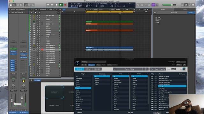This screenshot has height=114, width=204.
Task: Solo the DRUMS track
Action: click(40, 20)
